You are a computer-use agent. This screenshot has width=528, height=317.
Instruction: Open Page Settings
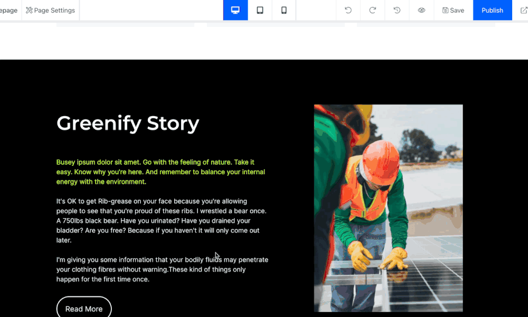point(51,10)
